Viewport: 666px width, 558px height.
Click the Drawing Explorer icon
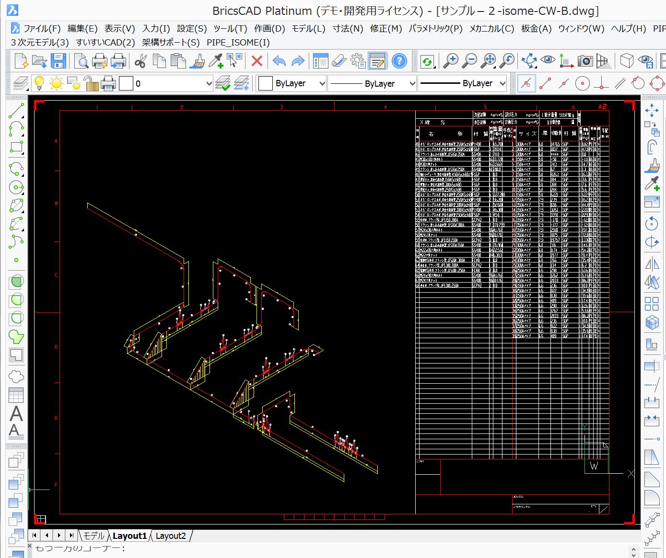320,61
